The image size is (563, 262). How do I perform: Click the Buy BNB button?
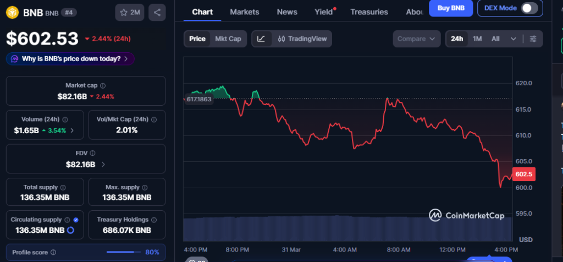(450, 8)
